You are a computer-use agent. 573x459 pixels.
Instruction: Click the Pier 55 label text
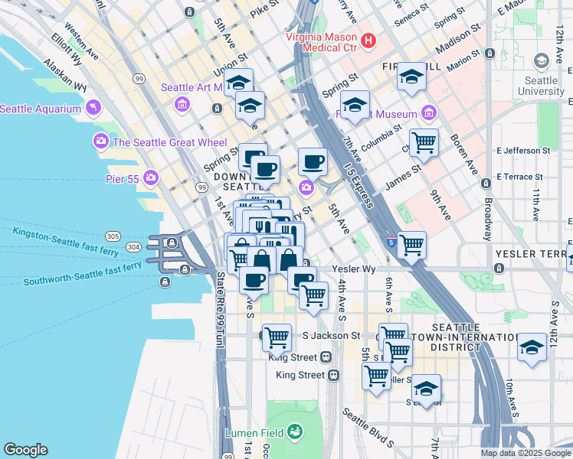pos(123,179)
